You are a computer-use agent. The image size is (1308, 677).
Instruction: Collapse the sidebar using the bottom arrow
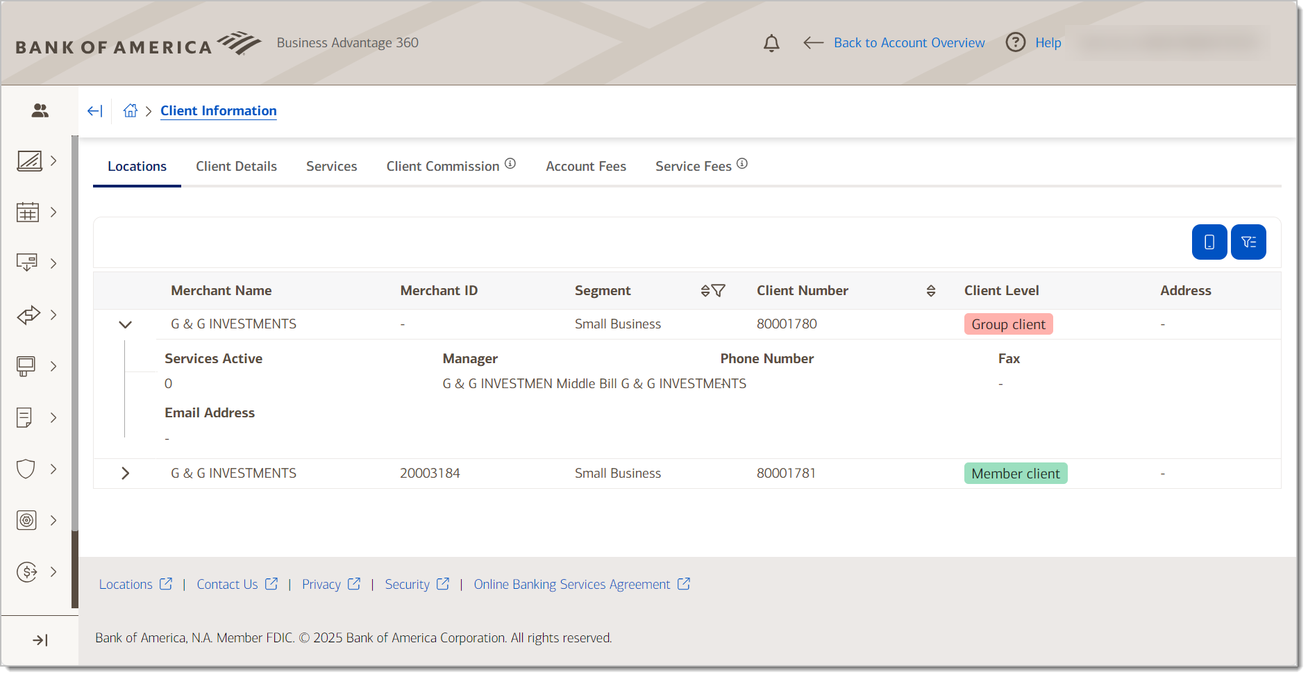40,640
